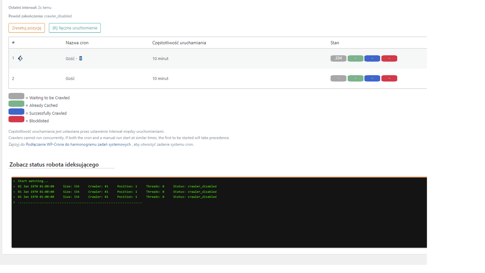Screen dimensions: 485x273
Task: Click the last crawler_disabled console log line
Action: [x=117, y=197]
